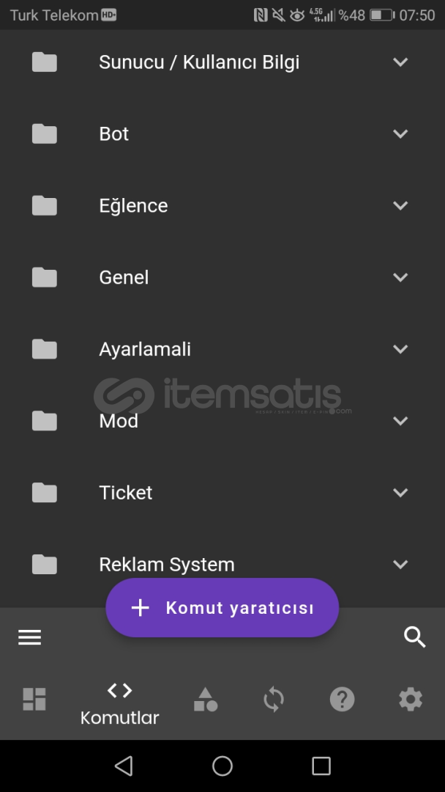
Task: Tap the Komut yaratıcısı button
Action: coord(222,608)
